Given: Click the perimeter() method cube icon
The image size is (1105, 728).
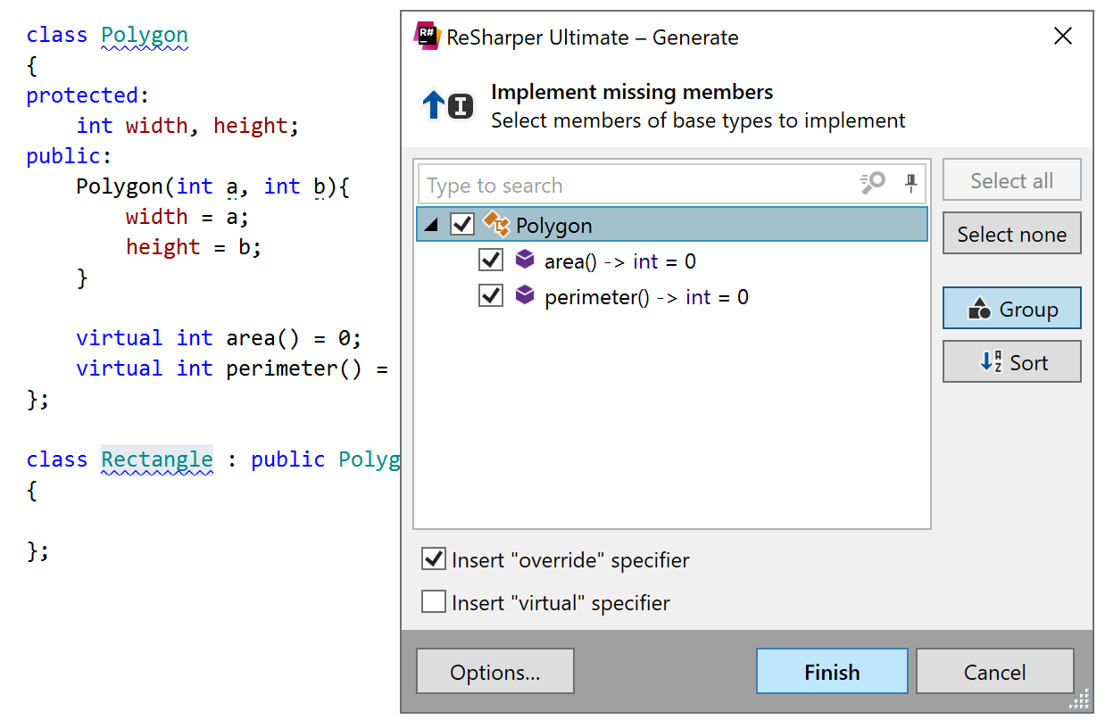Looking at the screenshot, I should tap(525, 296).
